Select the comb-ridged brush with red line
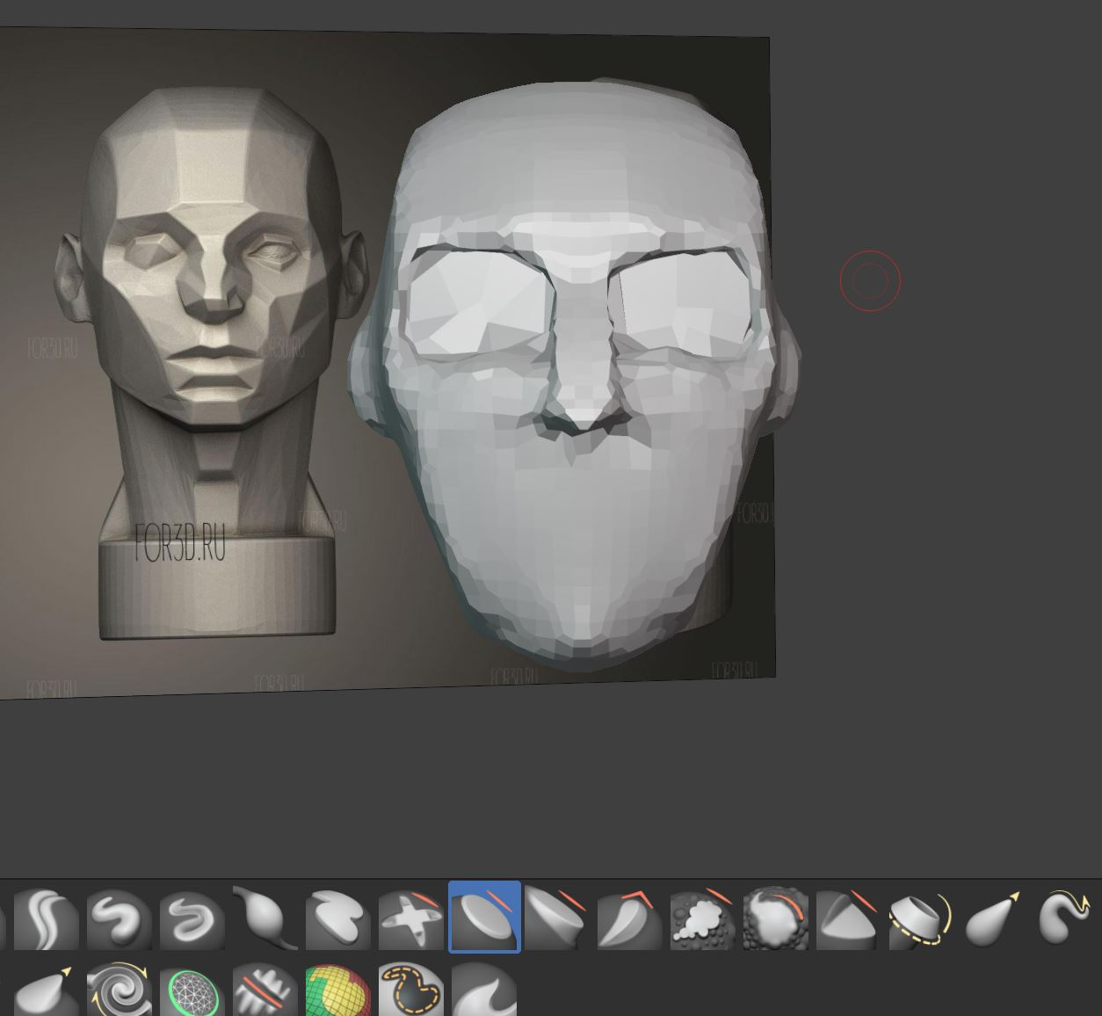 [x=265, y=991]
